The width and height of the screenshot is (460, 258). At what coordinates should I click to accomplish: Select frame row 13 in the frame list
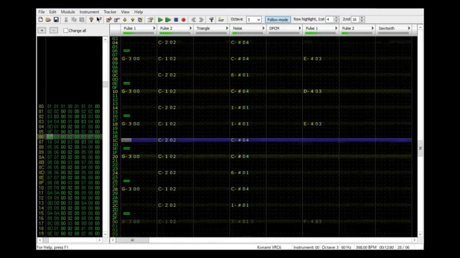(69, 203)
